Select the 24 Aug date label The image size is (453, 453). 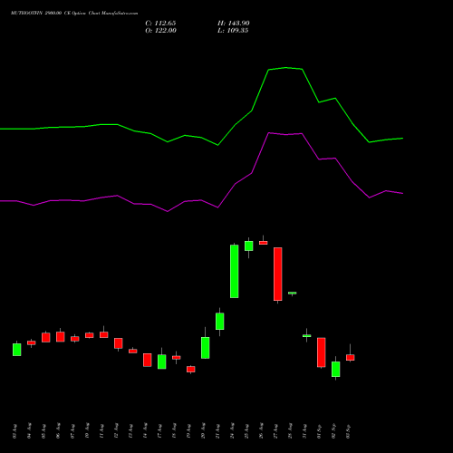[232, 431]
